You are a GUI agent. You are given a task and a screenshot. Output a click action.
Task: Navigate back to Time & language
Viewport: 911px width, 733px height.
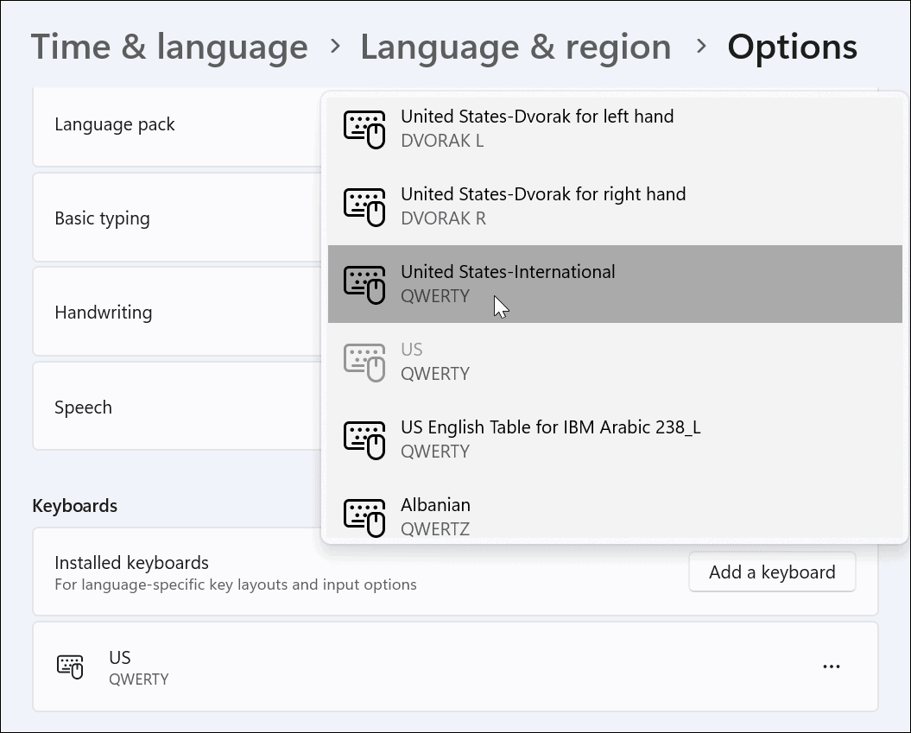169,47
